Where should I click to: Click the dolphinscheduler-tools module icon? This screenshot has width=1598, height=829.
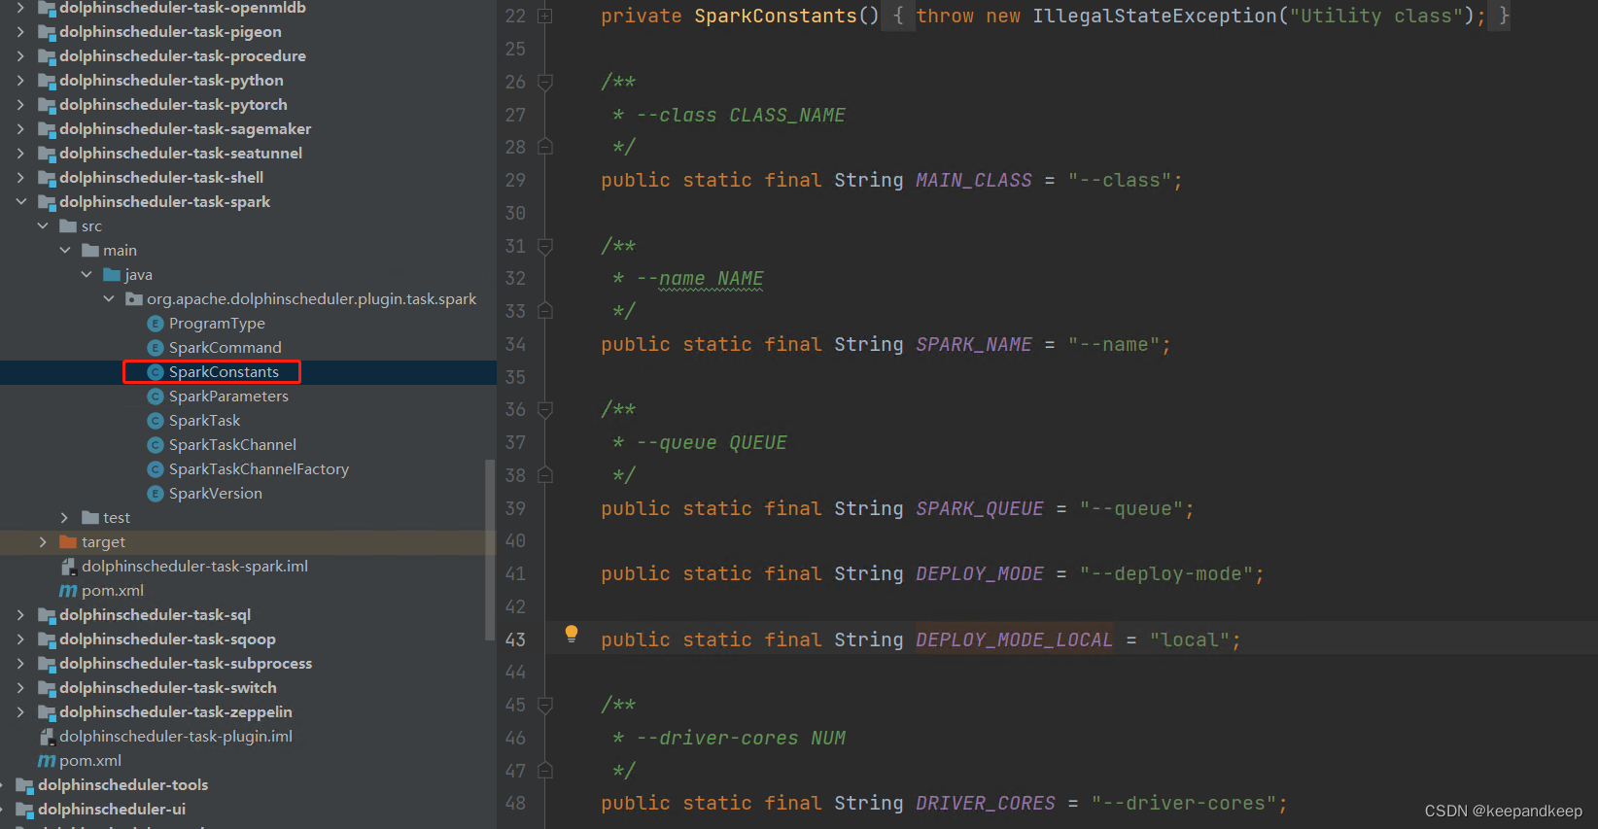click(x=24, y=785)
